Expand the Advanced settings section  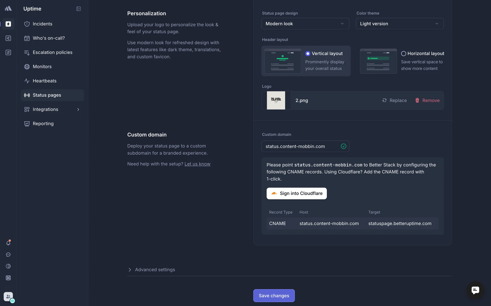(155, 270)
